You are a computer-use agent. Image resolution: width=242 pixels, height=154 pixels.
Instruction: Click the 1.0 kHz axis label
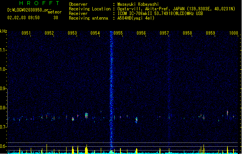pos(3,69)
